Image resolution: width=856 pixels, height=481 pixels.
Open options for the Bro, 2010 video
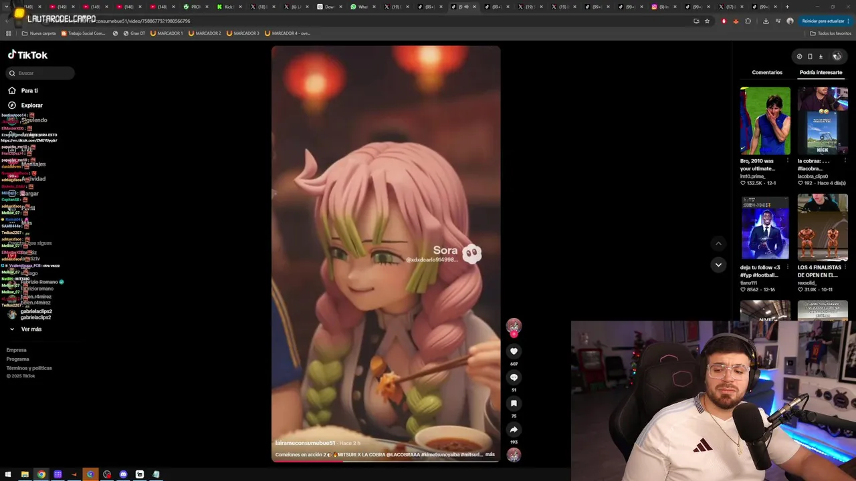[x=787, y=161]
